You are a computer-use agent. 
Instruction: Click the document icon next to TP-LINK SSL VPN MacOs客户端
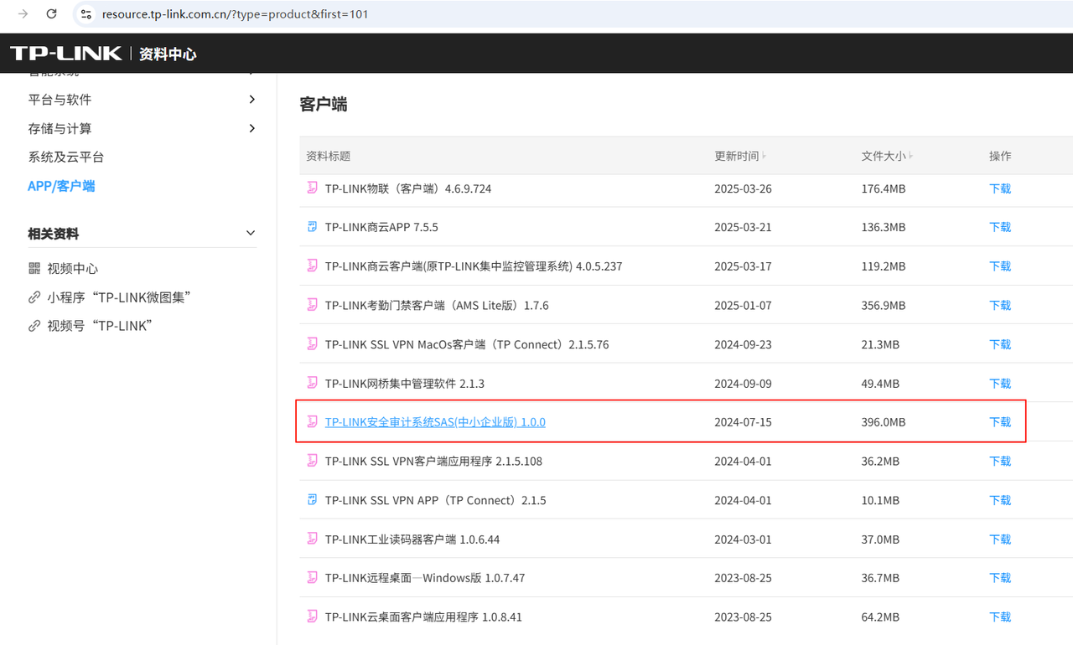tap(311, 343)
